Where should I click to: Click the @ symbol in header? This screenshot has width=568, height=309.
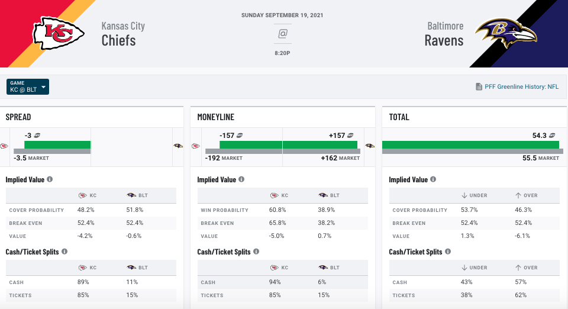pyautogui.click(x=283, y=34)
